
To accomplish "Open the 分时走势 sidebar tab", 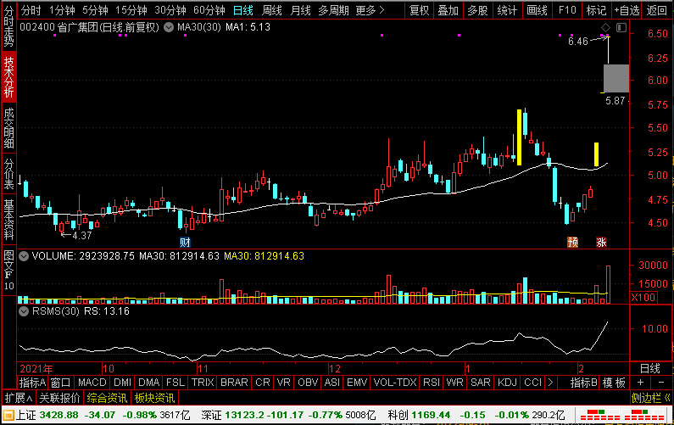I will (8, 26).
